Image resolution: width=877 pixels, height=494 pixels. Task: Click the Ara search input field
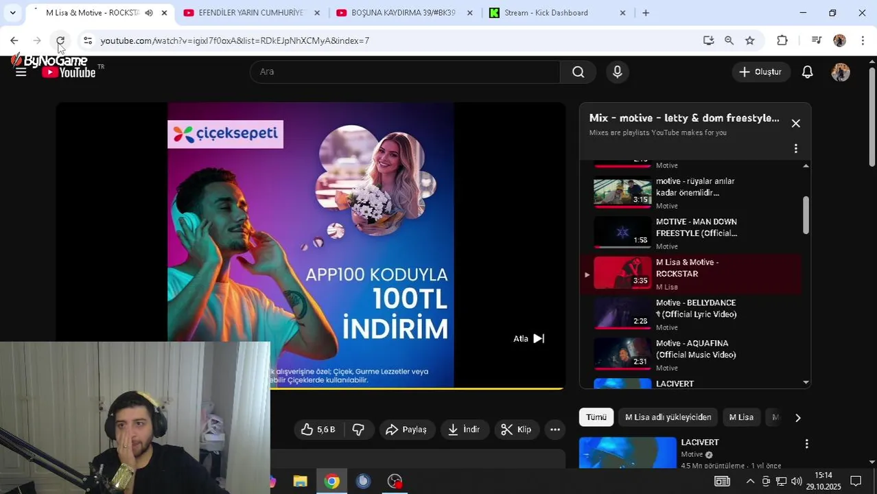[x=405, y=71]
